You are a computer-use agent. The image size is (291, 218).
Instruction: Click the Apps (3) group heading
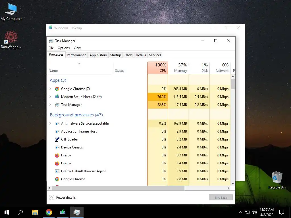click(x=58, y=80)
